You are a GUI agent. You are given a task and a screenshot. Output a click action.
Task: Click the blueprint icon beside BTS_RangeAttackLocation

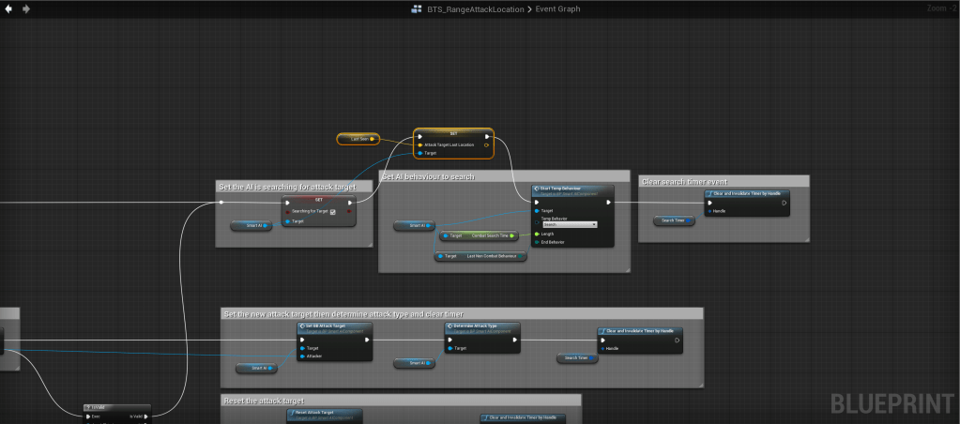tap(417, 8)
